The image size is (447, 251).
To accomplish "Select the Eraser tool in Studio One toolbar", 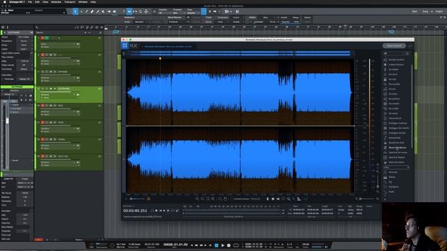I will (91, 12).
